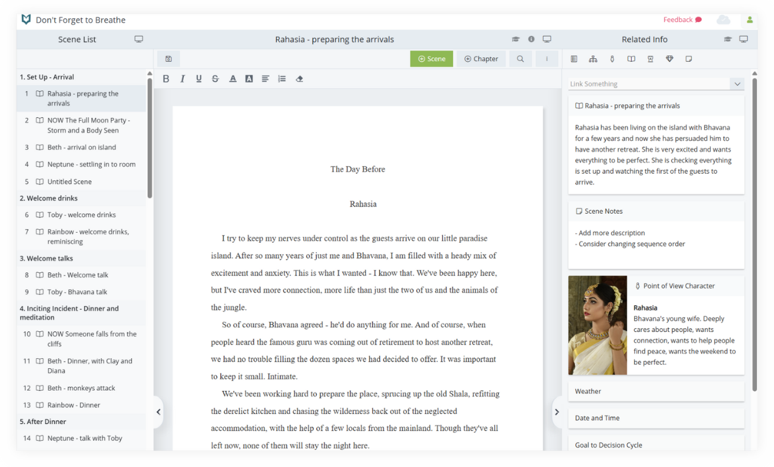This screenshot has height=467, width=774.
Task: Click the tutorial cap icon in editor header
Action: pos(516,39)
